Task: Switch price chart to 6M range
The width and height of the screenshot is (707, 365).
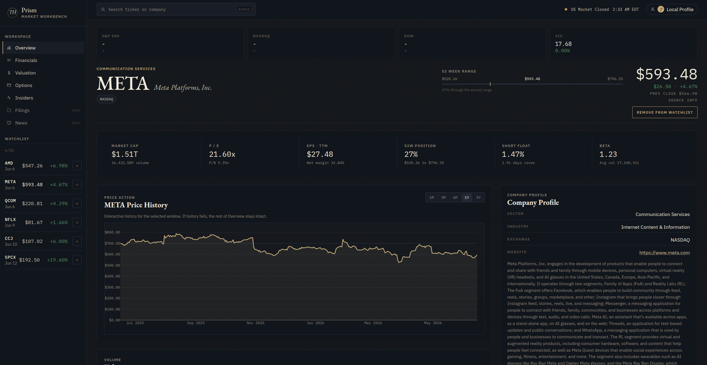Action: tap(455, 198)
